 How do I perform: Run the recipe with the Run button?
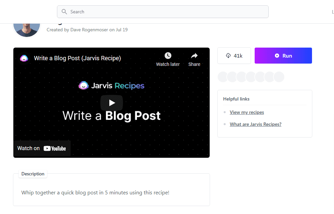click(x=283, y=56)
